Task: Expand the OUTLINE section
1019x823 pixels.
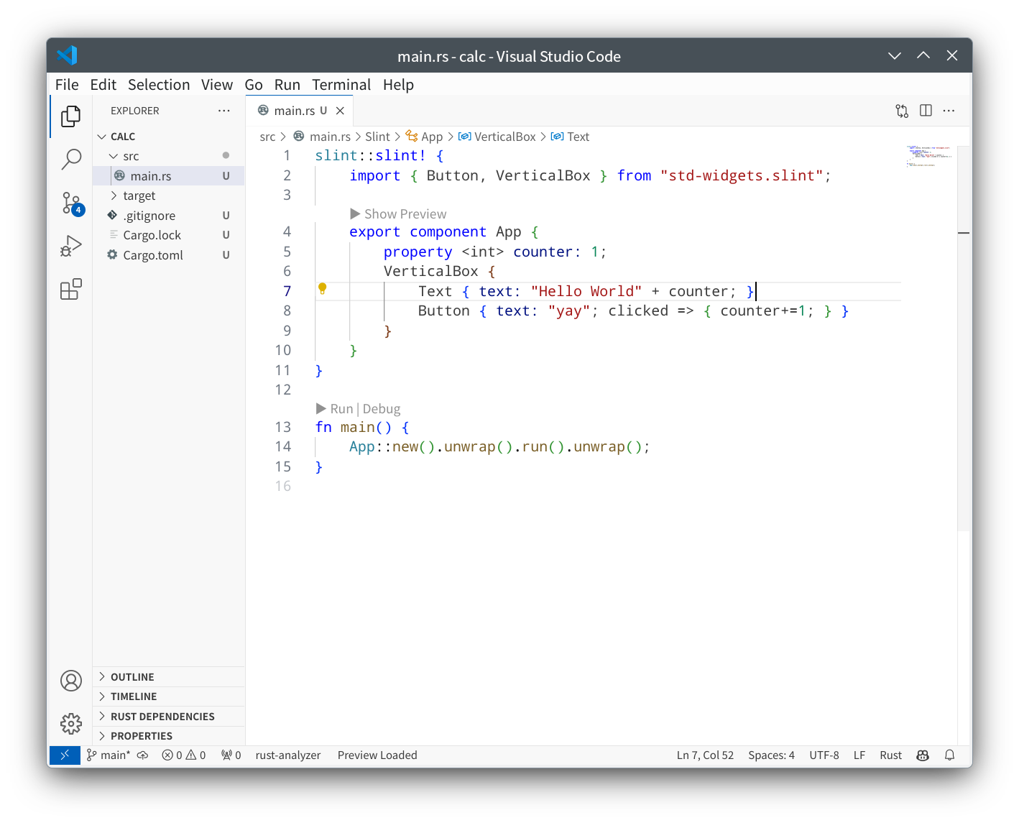Action: pos(132,677)
